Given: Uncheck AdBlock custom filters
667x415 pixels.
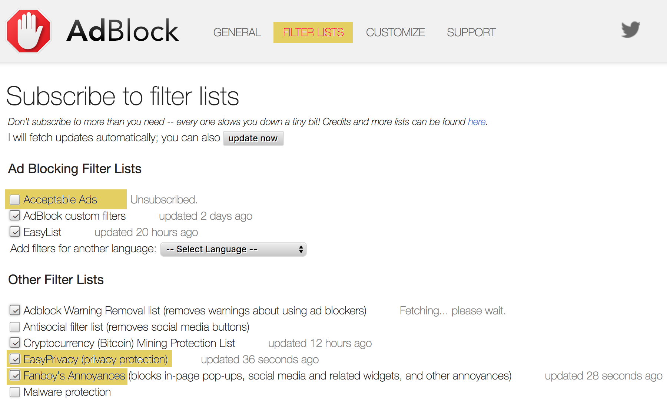Looking at the screenshot, I should coord(15,216).
